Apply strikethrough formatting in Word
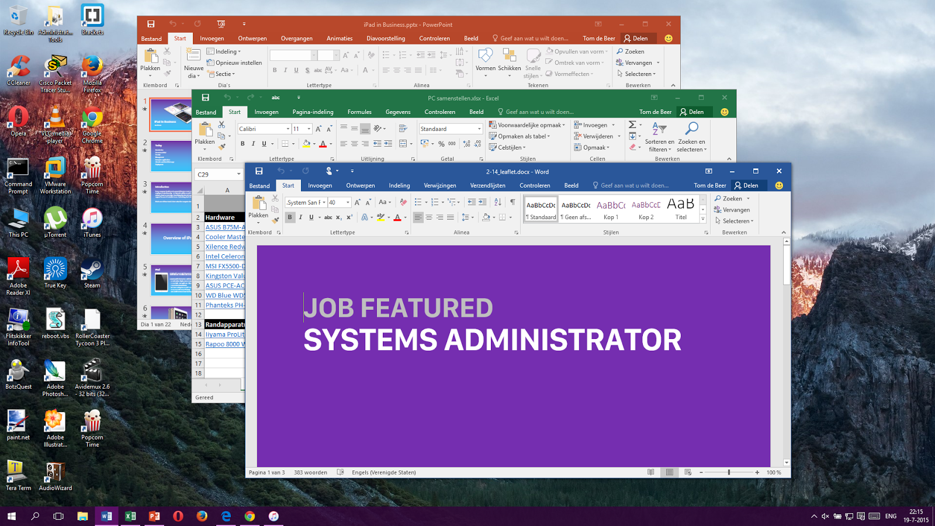Image resolution: width=935 pixels, height=526 pixels. (328, 216)
